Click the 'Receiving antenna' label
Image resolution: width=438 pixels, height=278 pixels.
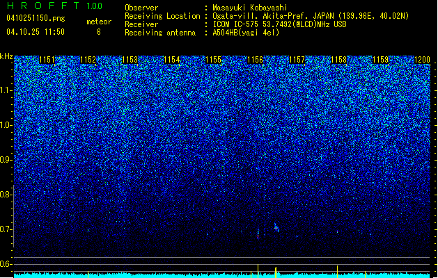160,33
